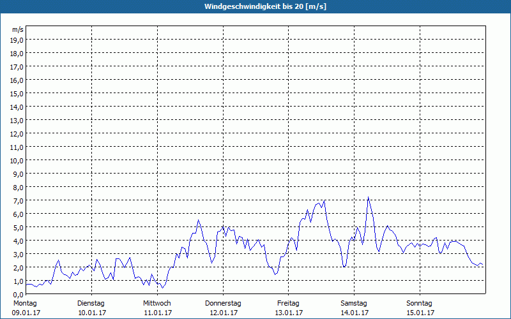
Task: Click the 'Sonntag' day label
Action: pos(420,303)
